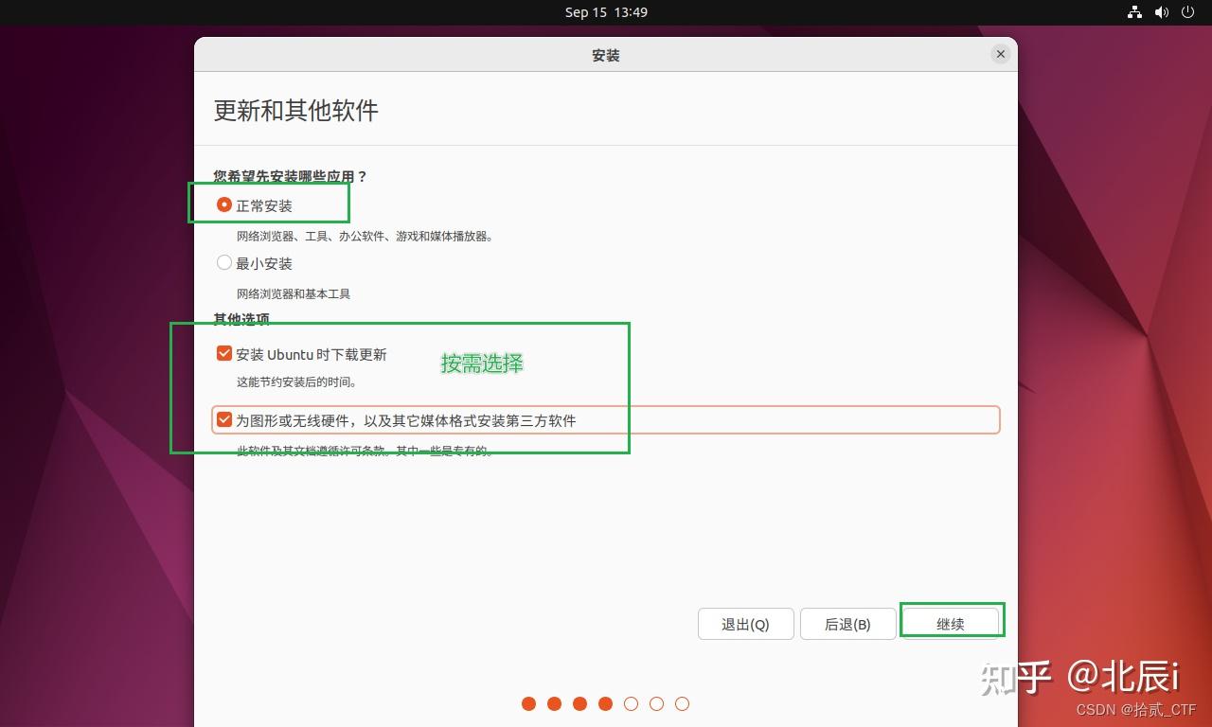1212x727 pixels.
Task: Click the checkmark icon on the third-party software row
Action: 223,419
